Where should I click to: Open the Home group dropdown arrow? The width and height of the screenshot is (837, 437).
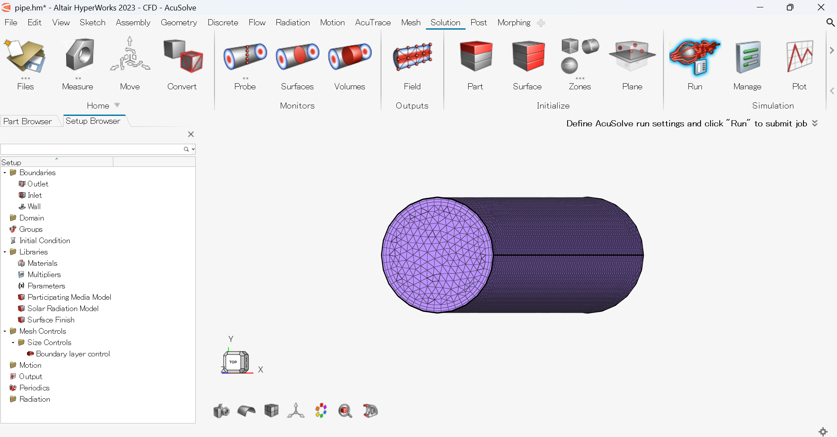click(x=117, y=105)
